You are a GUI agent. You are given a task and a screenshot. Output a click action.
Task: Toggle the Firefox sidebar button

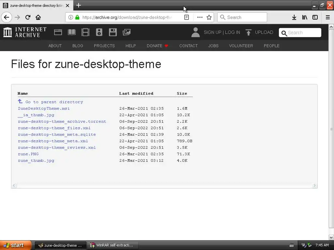click(x=315, y=17)
